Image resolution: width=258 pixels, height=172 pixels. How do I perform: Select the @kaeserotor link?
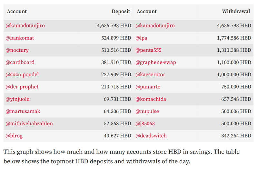coord(150,75)
